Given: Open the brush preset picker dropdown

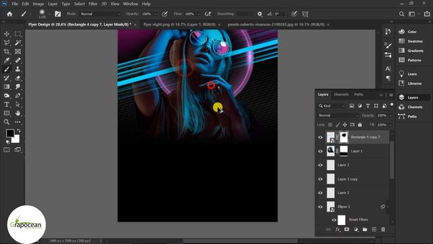Looking at the screenshot, I should click(x=49, y=14).
